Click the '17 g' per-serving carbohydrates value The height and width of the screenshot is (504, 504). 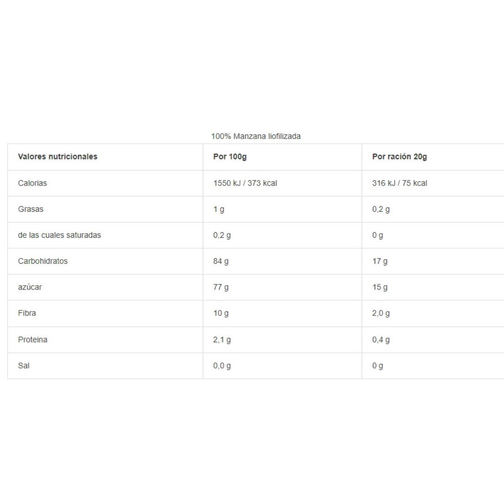[380, 261]
